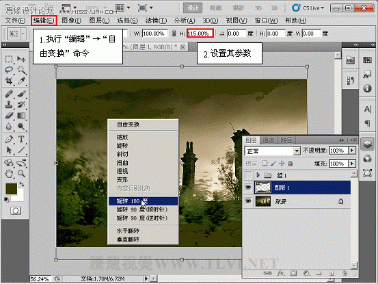
Task: Open the Character panel icon
Action: (367, 109)
